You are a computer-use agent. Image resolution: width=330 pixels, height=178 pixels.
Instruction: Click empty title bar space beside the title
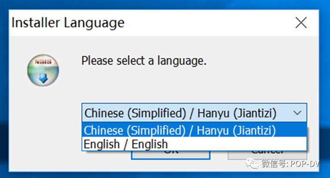207,22
